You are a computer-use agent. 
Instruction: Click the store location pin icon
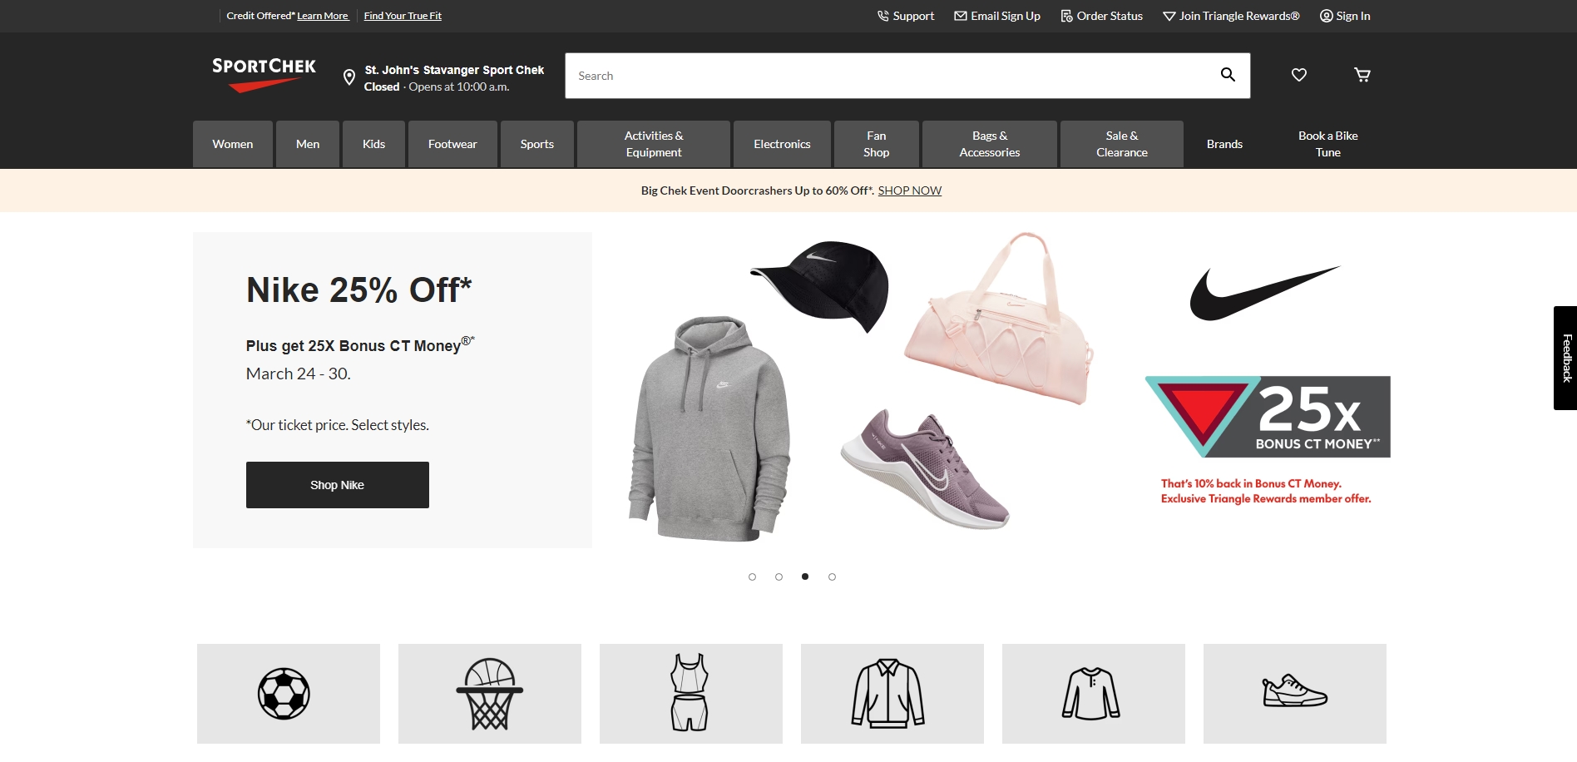[349, 78]
